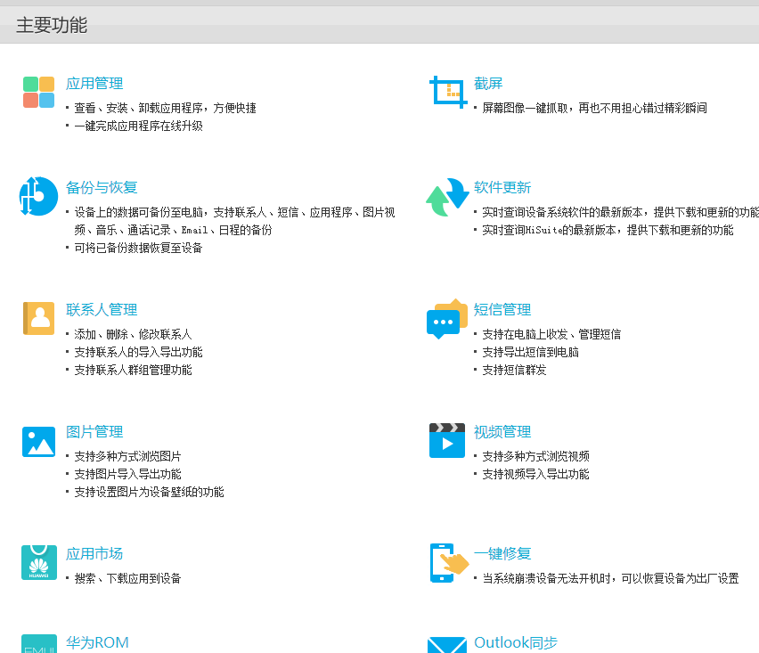
Task: Click text 支持设置图片为设备壁纸的功能
Action: tap(149, 493)
